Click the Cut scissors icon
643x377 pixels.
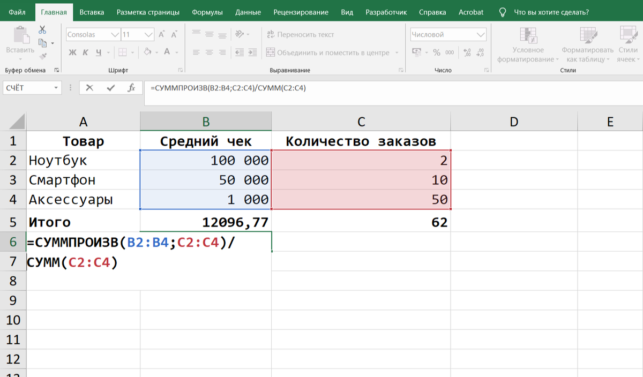pyautogui.click(x=43, y=31)
